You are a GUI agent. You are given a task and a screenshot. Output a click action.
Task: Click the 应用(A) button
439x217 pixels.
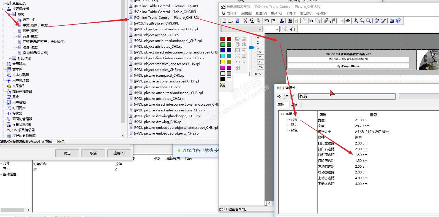point(119,153)
